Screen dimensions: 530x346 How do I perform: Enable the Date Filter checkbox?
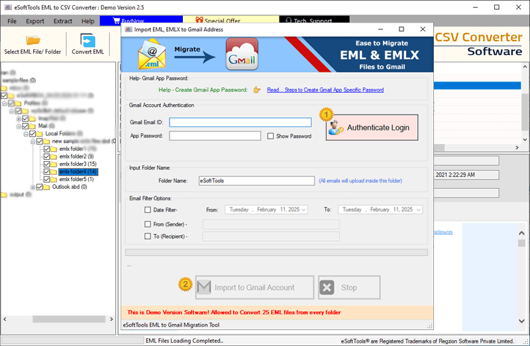(148, 209)
